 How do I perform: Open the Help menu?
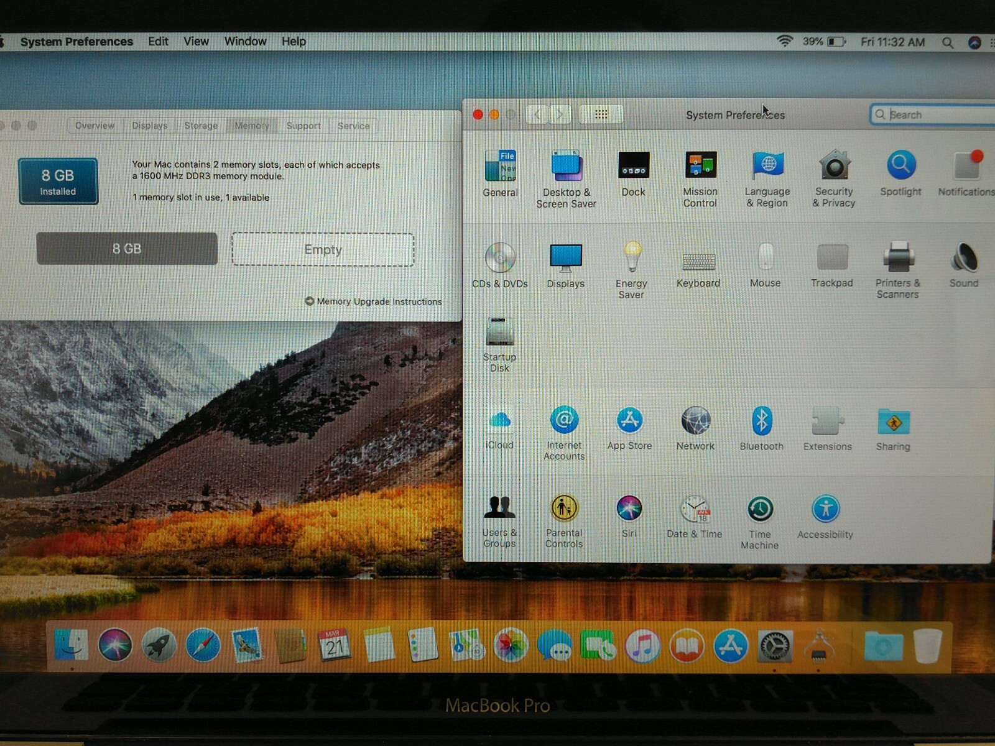pyautogui.click(x=294, y=42)
